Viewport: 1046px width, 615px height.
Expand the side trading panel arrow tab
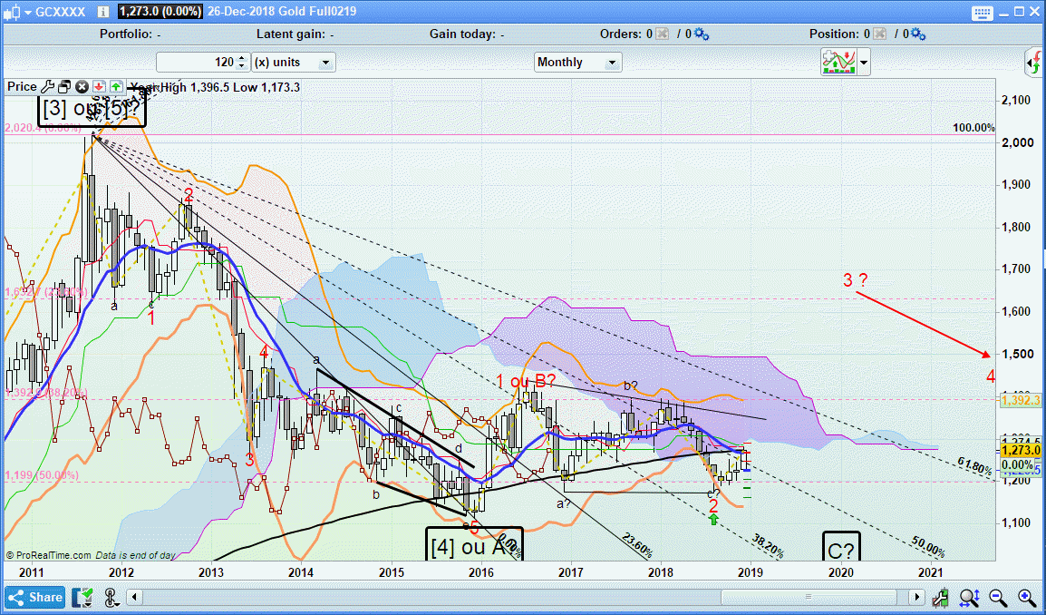point(1034,63)
